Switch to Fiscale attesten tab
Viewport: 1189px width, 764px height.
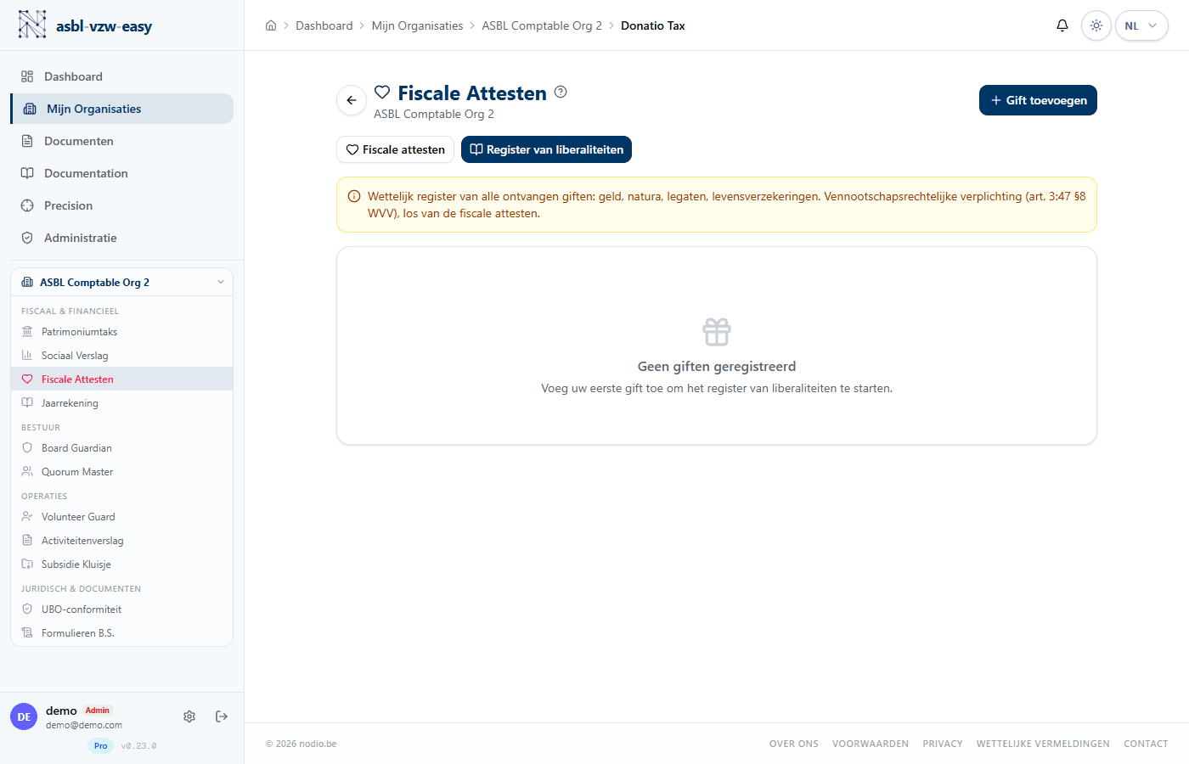[x=395, y=149]
